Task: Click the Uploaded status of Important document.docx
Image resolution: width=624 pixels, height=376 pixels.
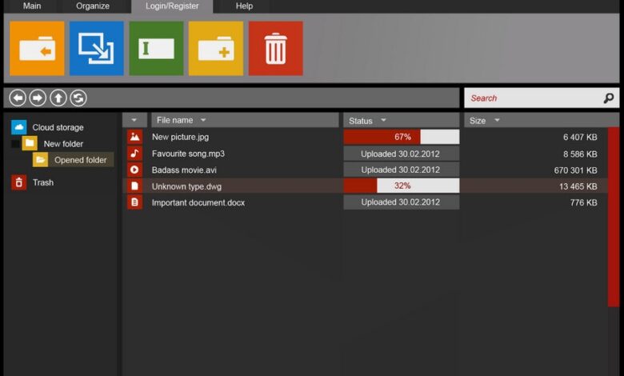Action: coord(401,202)
